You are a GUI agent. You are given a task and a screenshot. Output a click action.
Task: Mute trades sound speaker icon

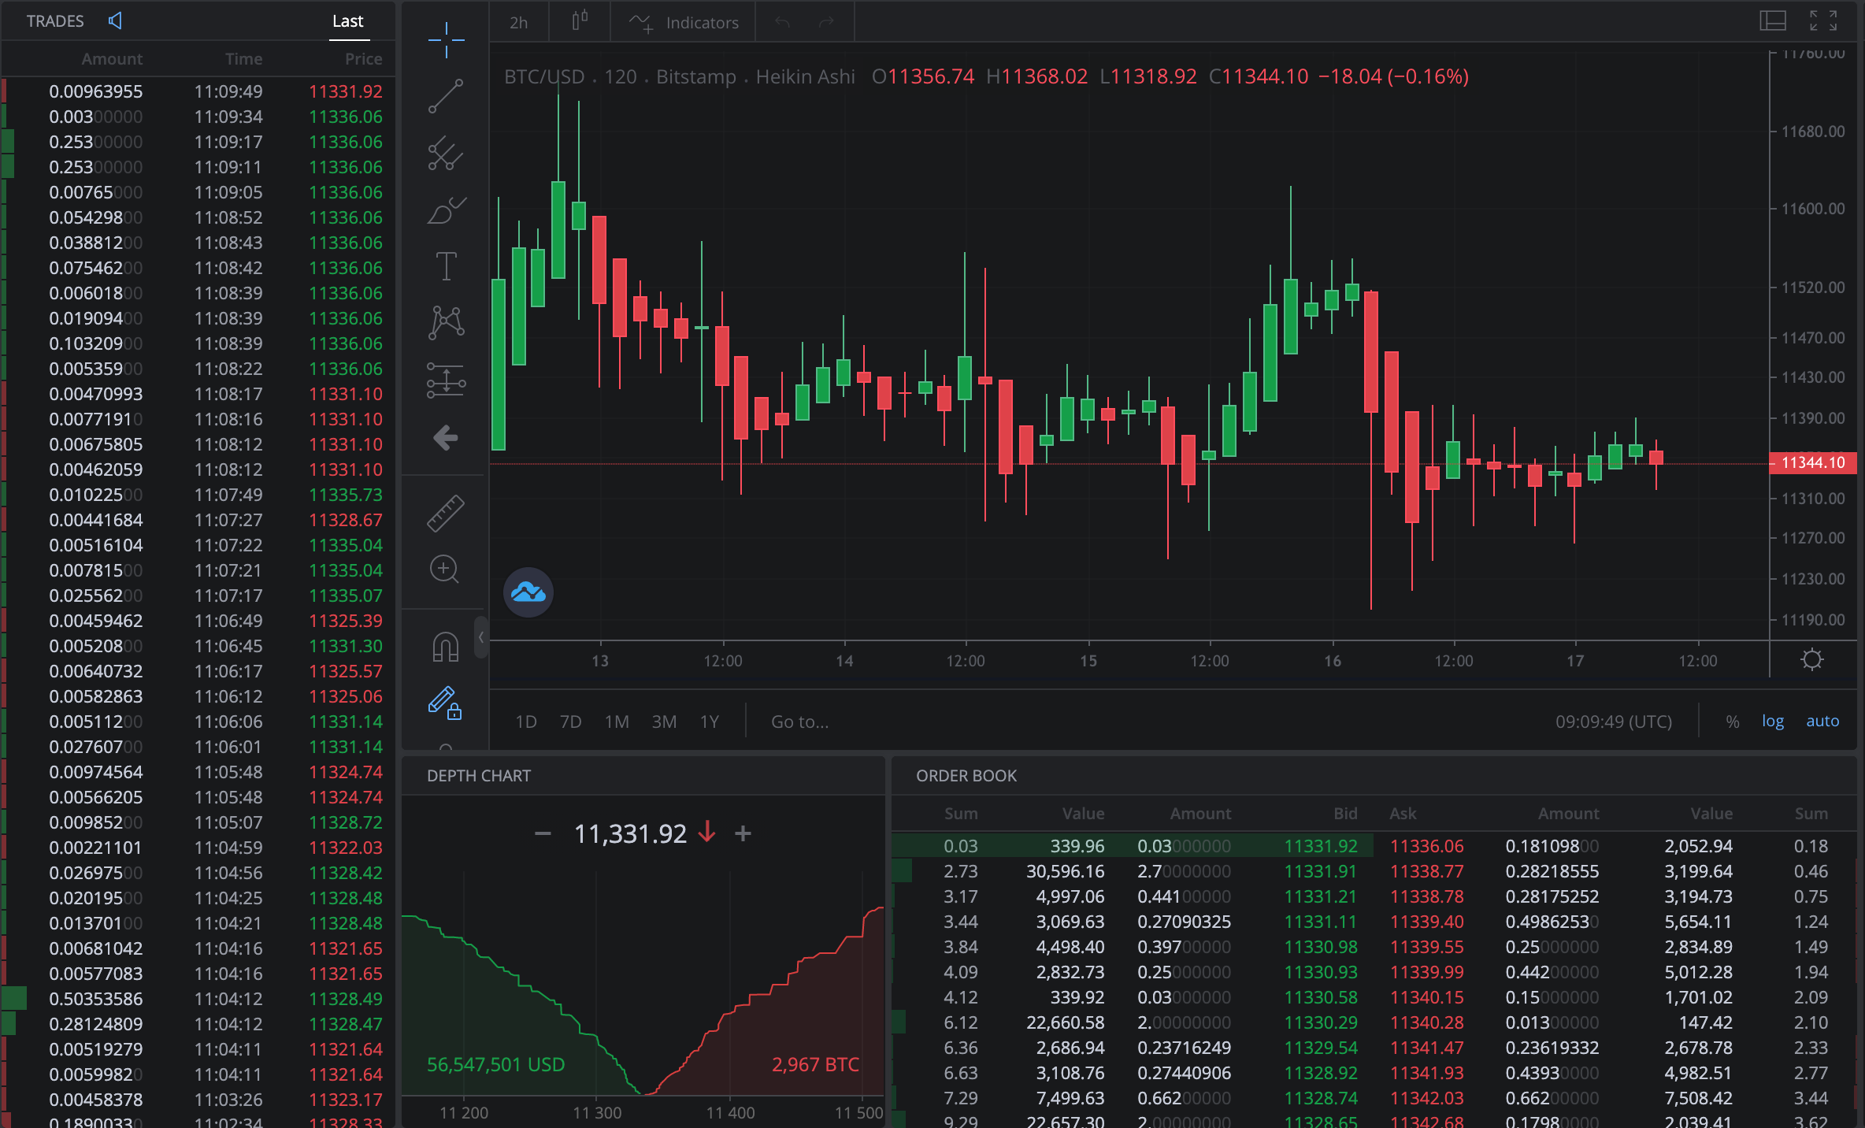click(115, 21)
